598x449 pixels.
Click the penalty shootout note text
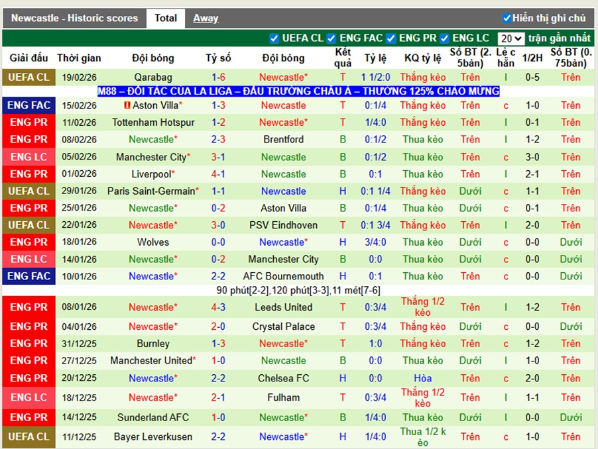click(x=298, y=291)
